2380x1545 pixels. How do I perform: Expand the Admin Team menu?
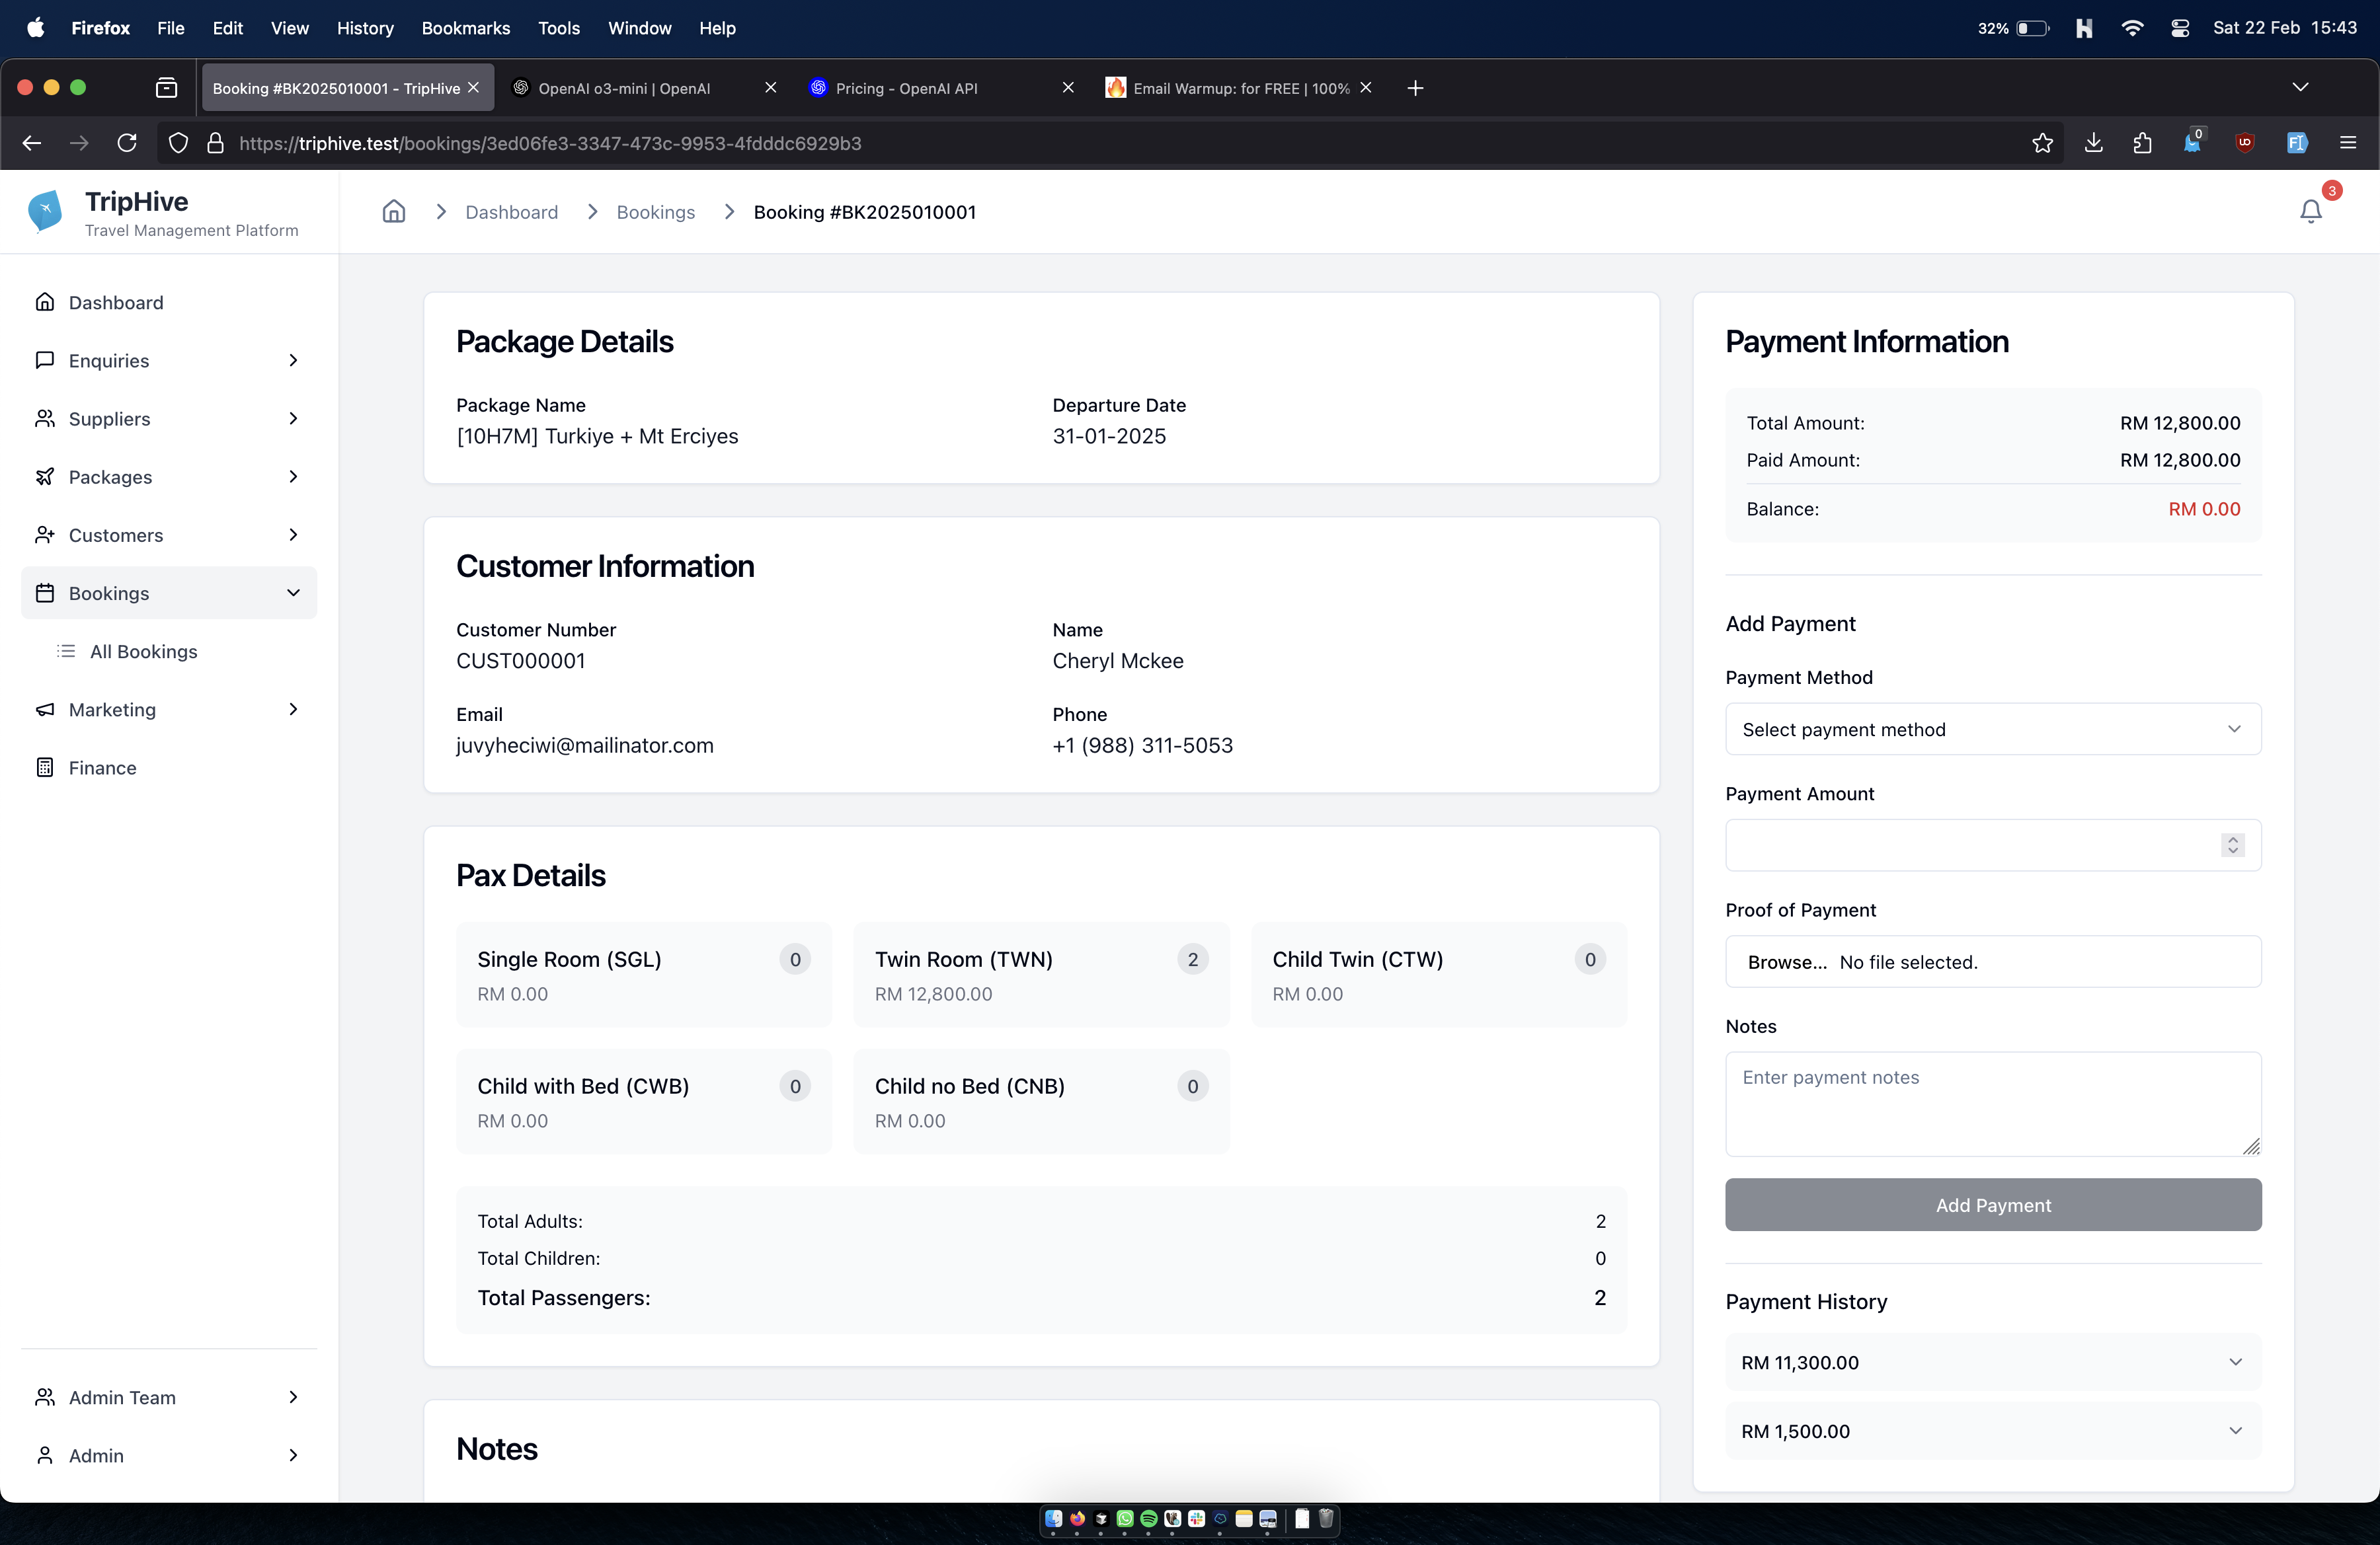(293, 1397)
